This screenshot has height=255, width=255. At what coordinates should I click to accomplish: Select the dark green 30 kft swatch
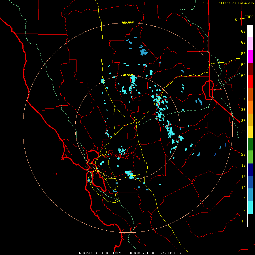[x=250, y=144]
